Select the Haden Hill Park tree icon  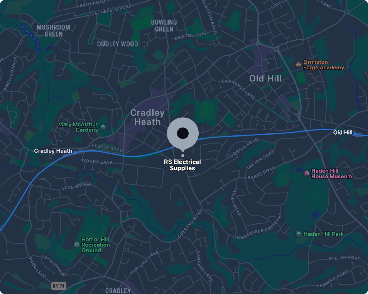coord(299,234)
